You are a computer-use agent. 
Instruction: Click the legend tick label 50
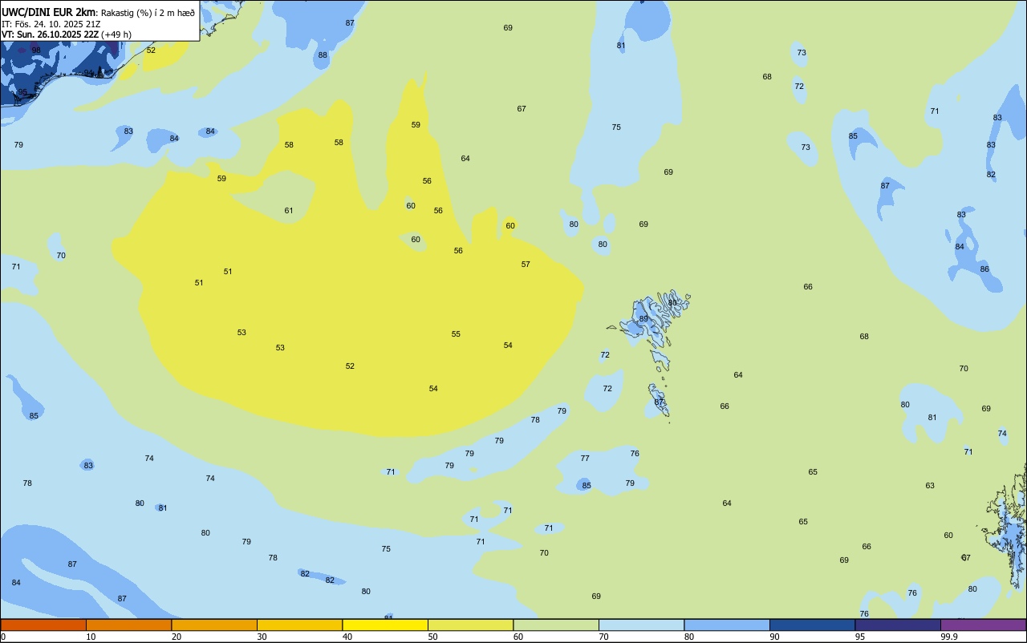(x=432, y=637)
